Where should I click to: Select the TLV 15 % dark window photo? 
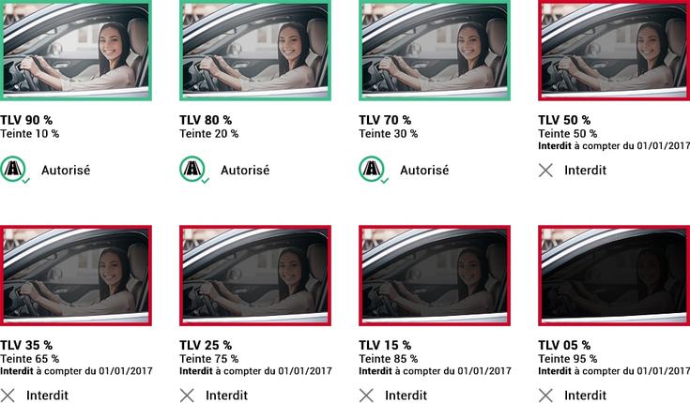tap(435, 276)
